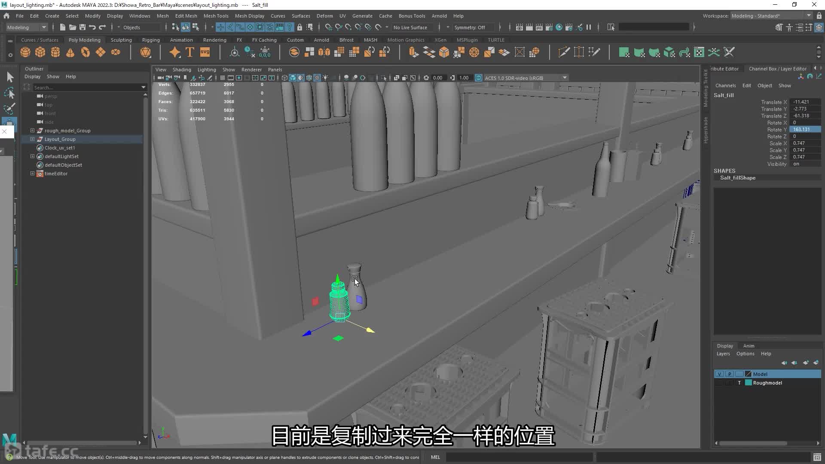The height and width of the screenshot is (464, 825).
Task: Open the Workspace Modeling - Standard dropdown
Action: (x=771, y=16)
